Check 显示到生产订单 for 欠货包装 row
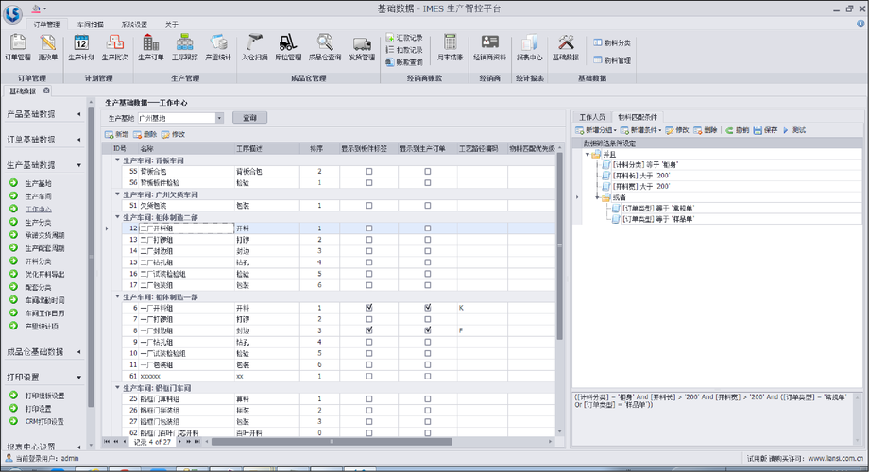The image size is (869, 472). pos(427,206)
